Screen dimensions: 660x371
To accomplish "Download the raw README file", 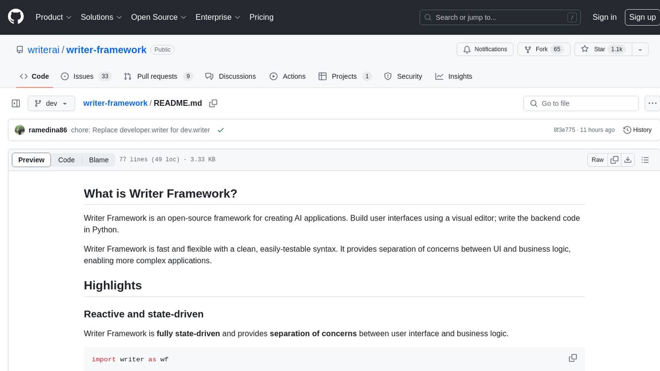I will (x=628, y=160).
